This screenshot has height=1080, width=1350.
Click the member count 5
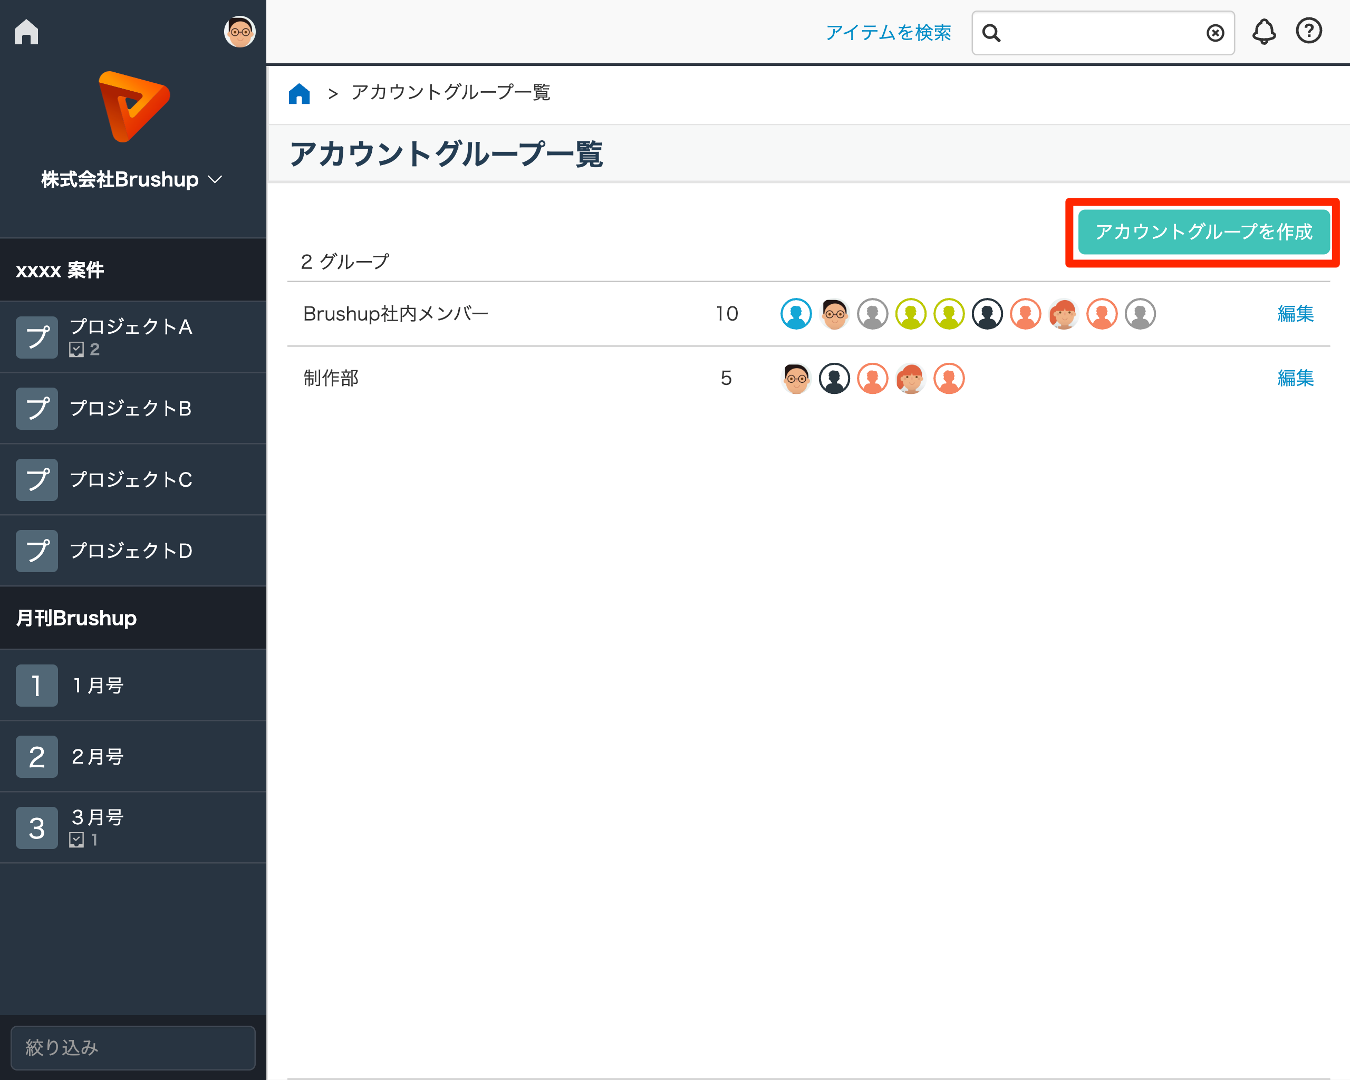[726, 378]
